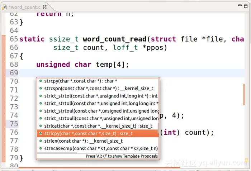The image size is (251, 171).
Task: Close the word_count.c editor tab
Action: 44,7
